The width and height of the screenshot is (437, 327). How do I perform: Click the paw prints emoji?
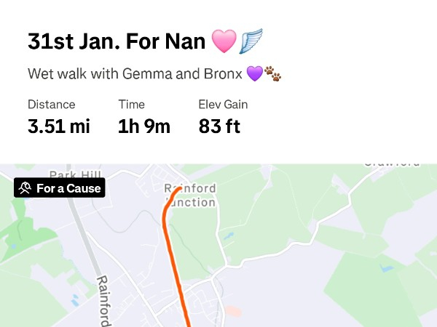point(272,73)
